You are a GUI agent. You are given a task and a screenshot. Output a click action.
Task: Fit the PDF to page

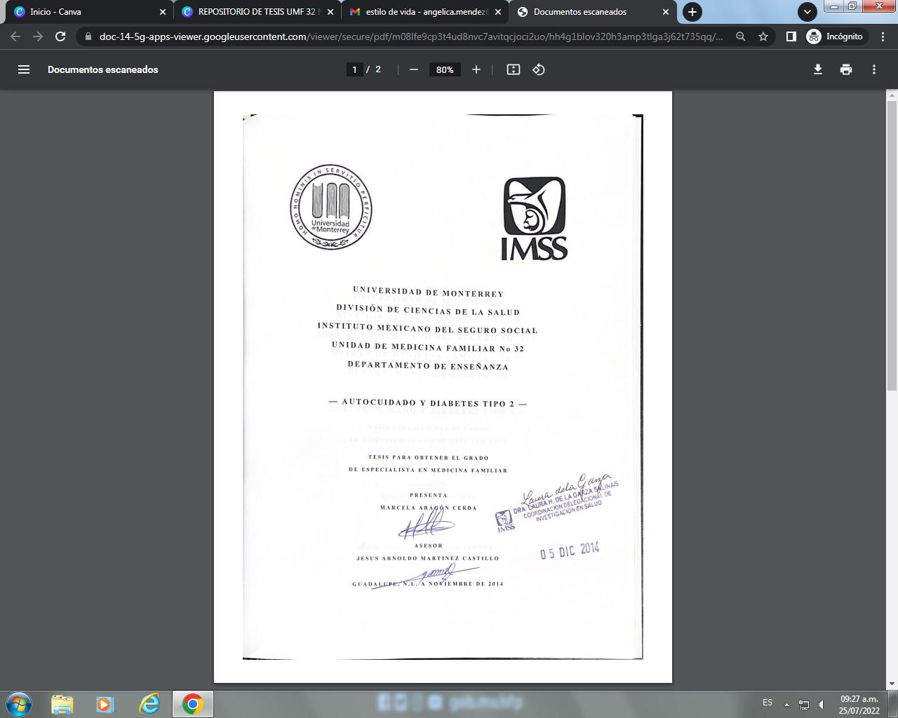point(514,69)
